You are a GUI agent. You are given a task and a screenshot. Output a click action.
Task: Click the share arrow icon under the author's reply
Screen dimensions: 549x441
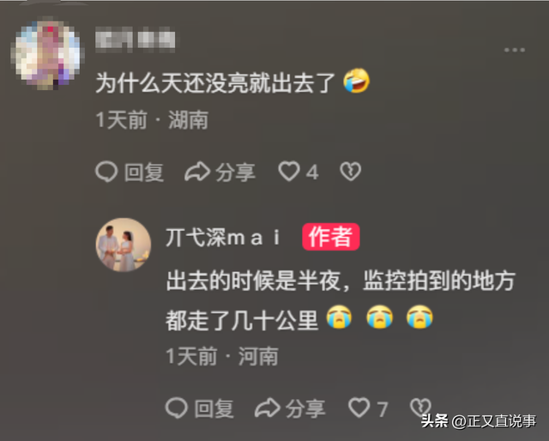[x=268, y=408]
